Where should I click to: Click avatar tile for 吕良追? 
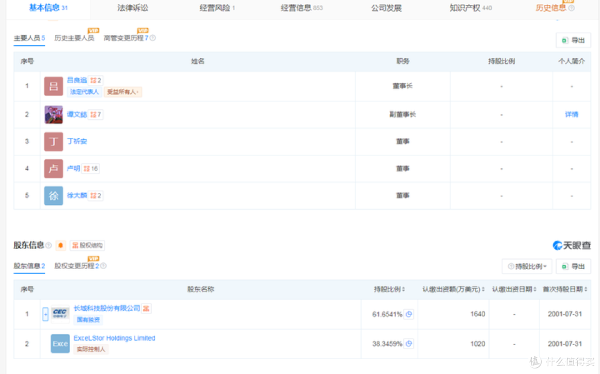click(53, 86)
